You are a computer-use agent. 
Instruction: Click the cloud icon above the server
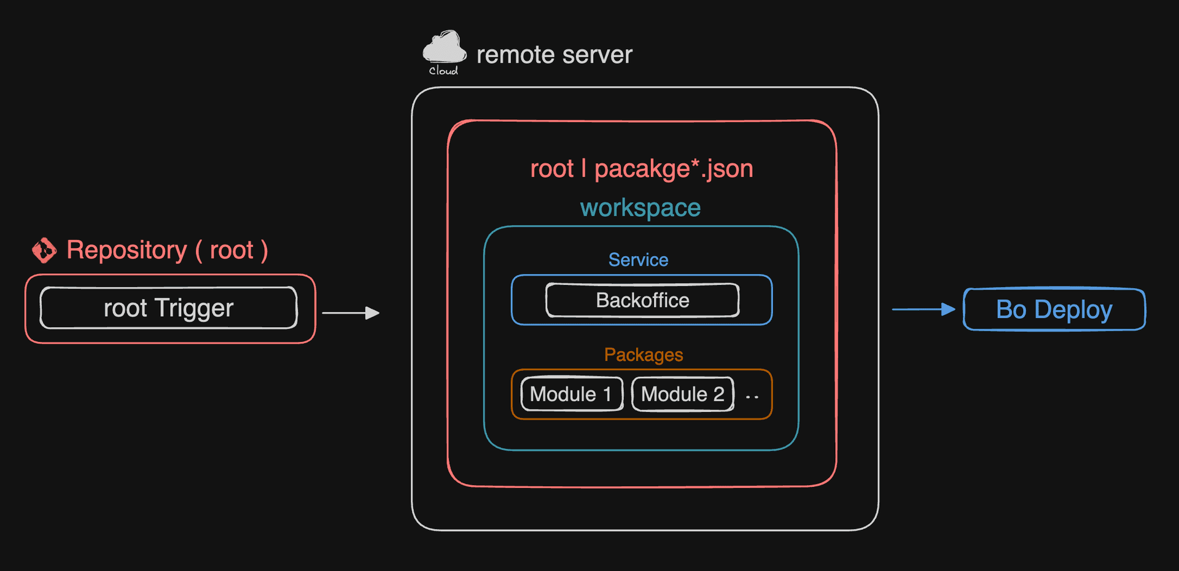click(444, 47)
